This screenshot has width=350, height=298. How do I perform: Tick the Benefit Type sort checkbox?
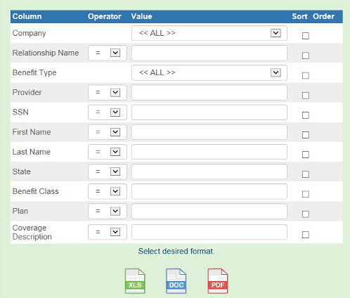coord(306,75)
